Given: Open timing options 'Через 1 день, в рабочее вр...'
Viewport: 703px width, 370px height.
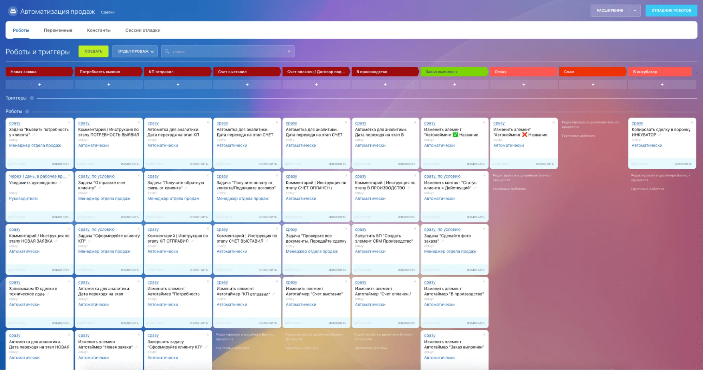Looking at the screenshot, I should click(37, 176).
